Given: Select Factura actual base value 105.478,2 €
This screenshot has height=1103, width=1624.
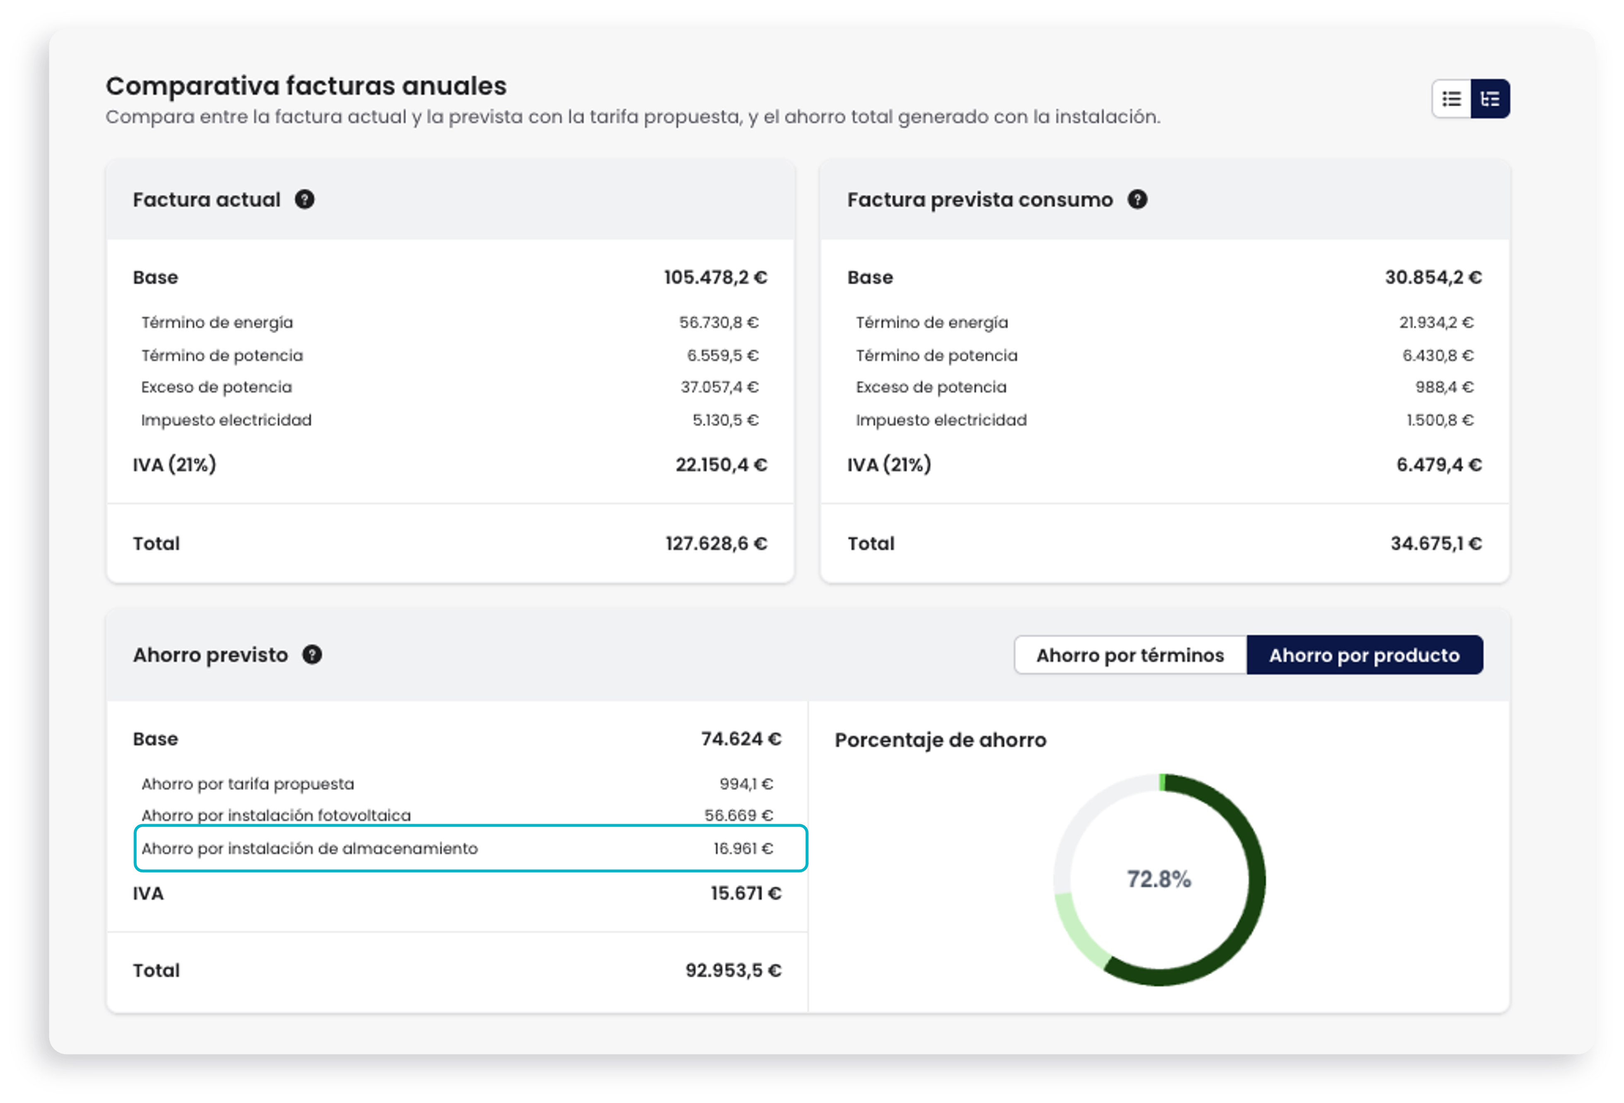Looking at the screenshot, I should pyautogui.click(x=715, y=277).
